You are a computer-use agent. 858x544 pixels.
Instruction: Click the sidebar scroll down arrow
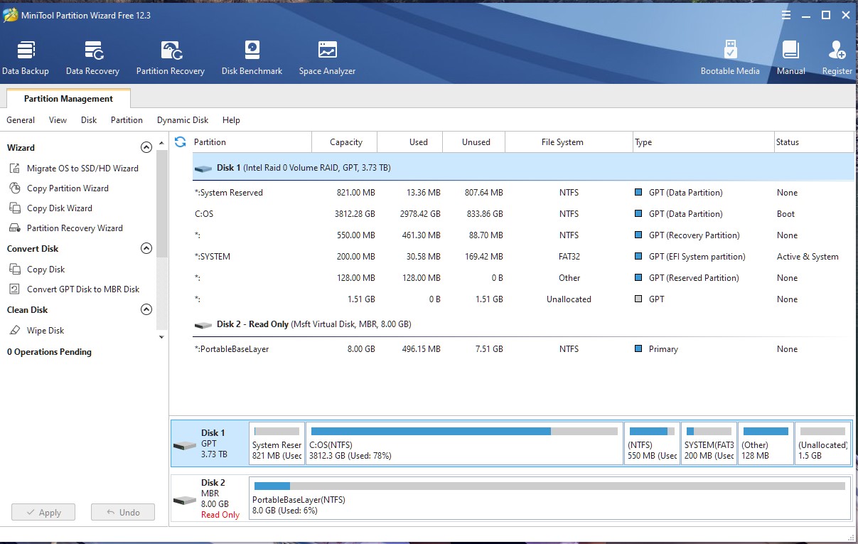pyautogui.click(x=162, y=337)
